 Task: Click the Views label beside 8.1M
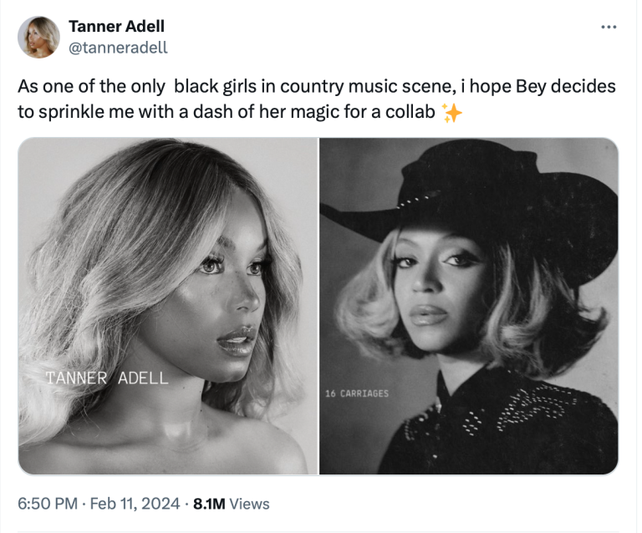[x=249, y=503]
